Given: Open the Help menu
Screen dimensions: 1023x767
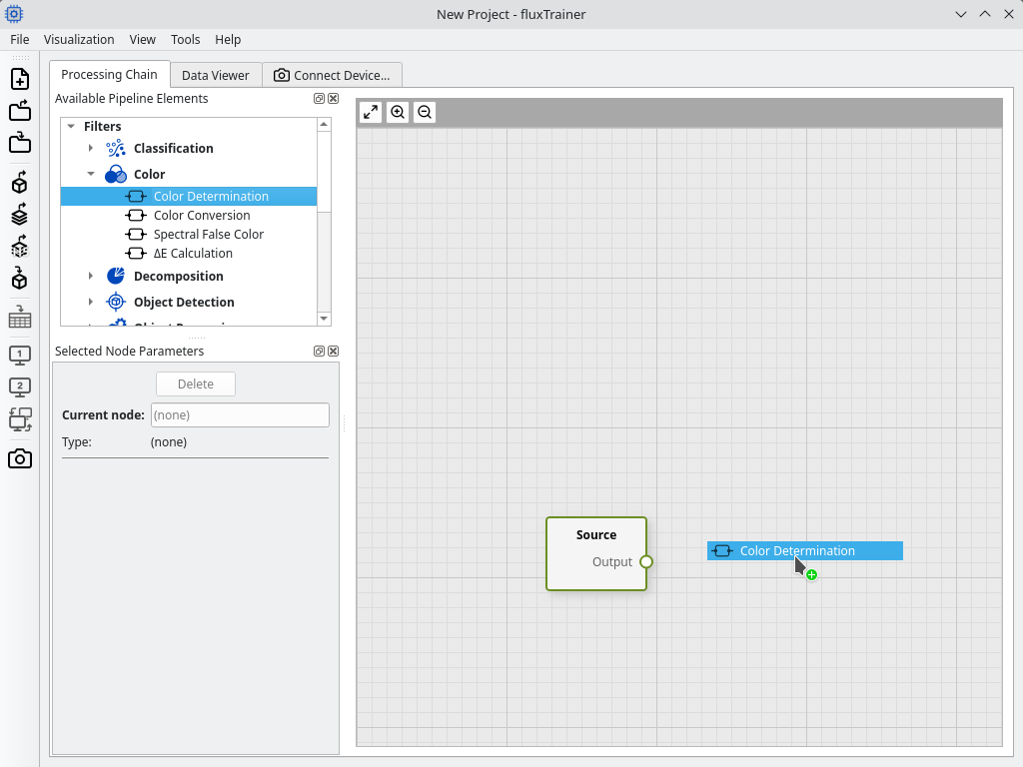Looking at the screenshot, I should tap(228, 39).
